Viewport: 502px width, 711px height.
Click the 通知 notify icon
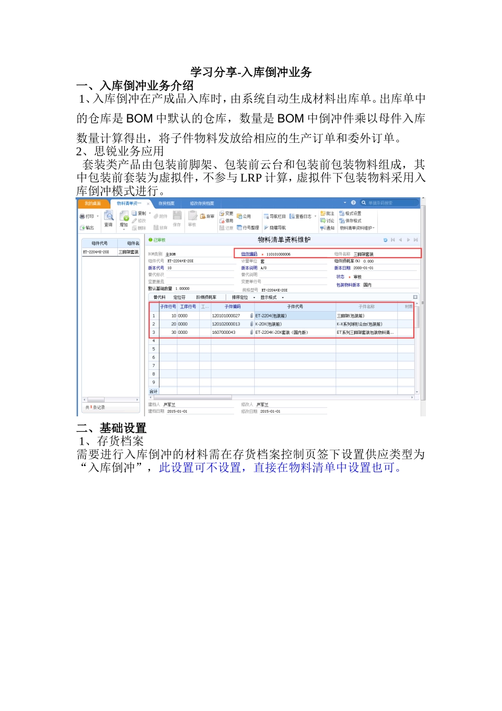[323, 228]
